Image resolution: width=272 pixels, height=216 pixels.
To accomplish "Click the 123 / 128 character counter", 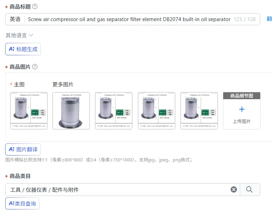I will point(245,19).
